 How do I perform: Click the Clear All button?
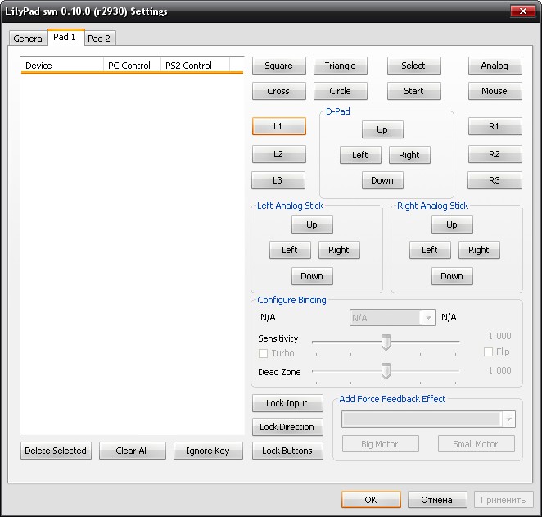(133, 451)
